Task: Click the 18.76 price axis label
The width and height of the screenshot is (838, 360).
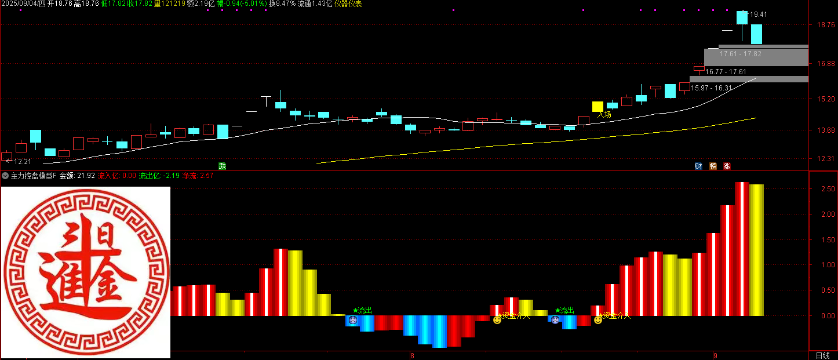Action: tap(825, 25)
